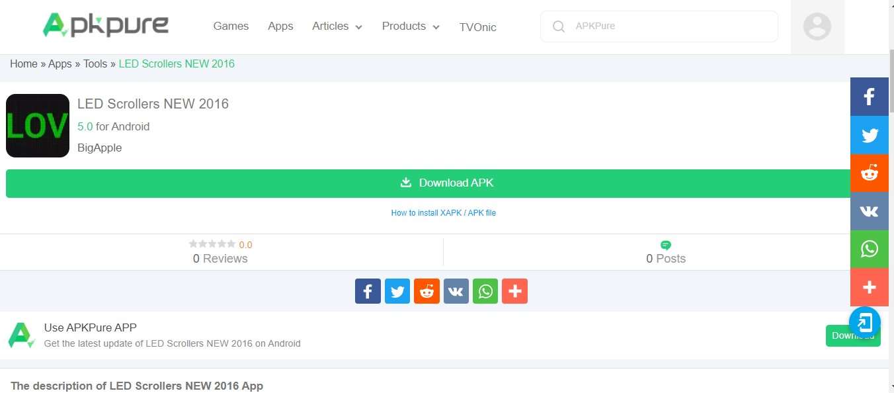Click the LED Scrollers app icon
Viewport: 894px width, 393px height.
[38, 126]
